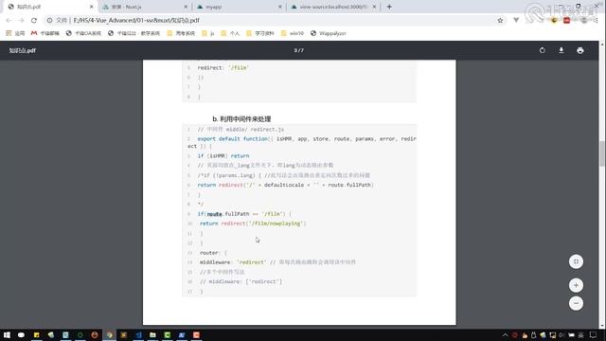The width and height of the screenshot is (606, 341).
Task: Click the input method indicator in tray
Action: (x=580, y=335)
